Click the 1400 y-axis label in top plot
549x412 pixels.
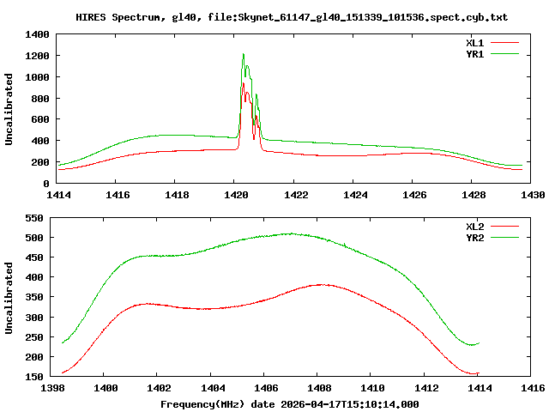coord(37,34)
